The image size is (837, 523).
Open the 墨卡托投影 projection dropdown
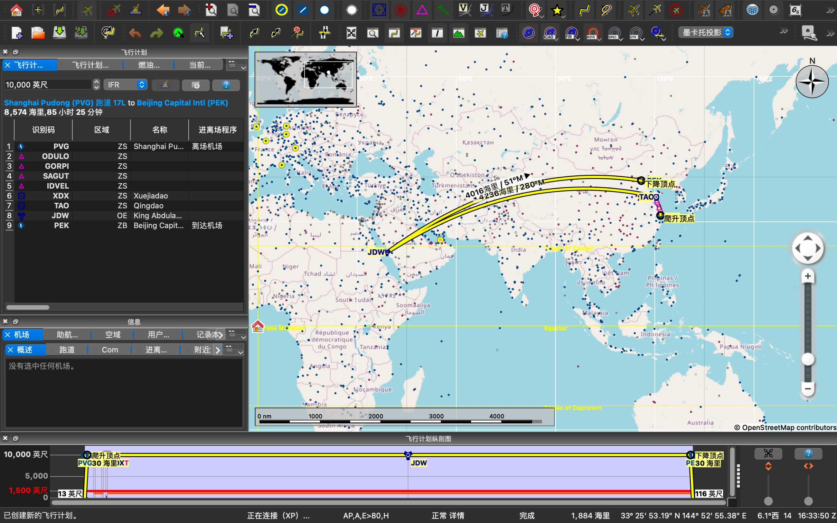[706, 33]
